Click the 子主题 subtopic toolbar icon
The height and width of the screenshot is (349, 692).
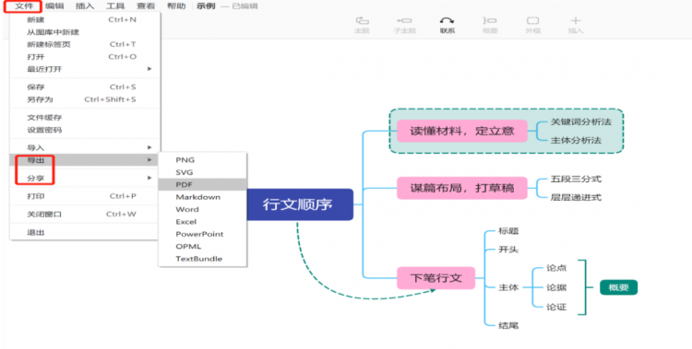(405, 20)
